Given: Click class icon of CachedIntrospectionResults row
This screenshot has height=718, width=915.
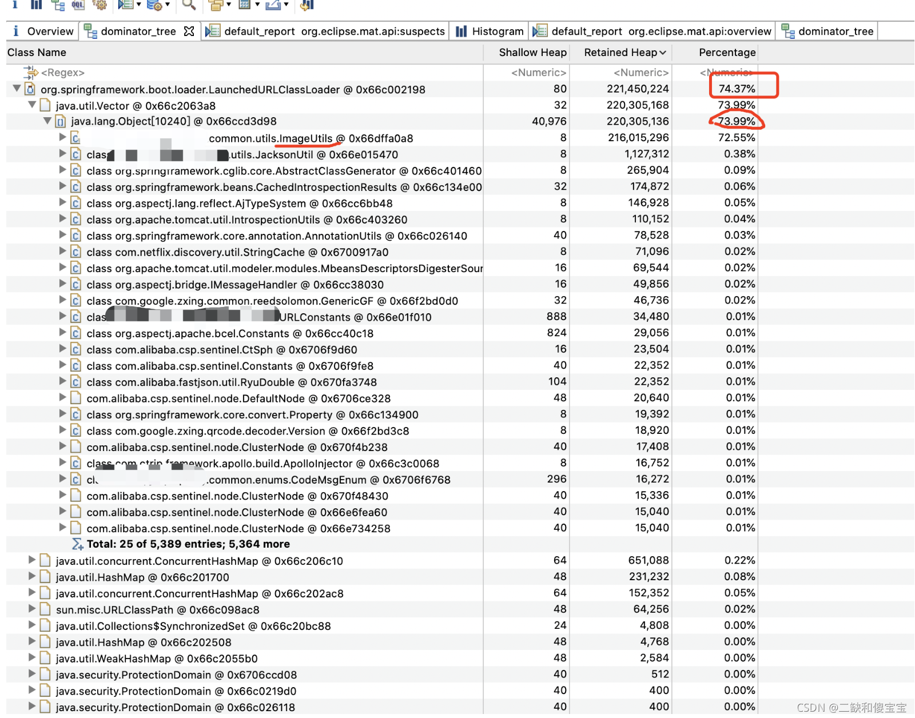Looking at the screenshot, I should click(75, 187).
